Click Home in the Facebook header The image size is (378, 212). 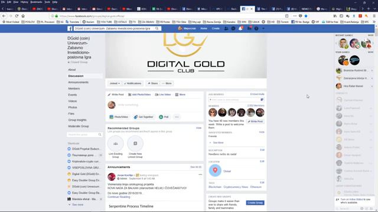(204, 28)
